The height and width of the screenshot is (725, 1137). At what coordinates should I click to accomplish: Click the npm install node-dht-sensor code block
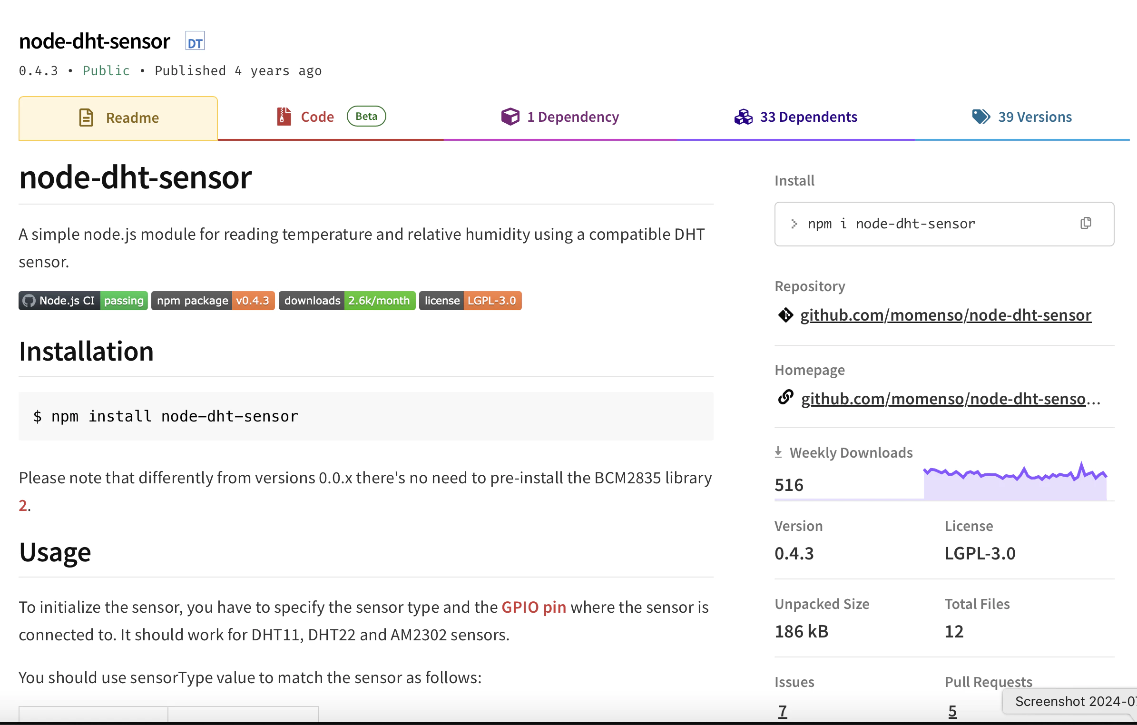point(366,416)
